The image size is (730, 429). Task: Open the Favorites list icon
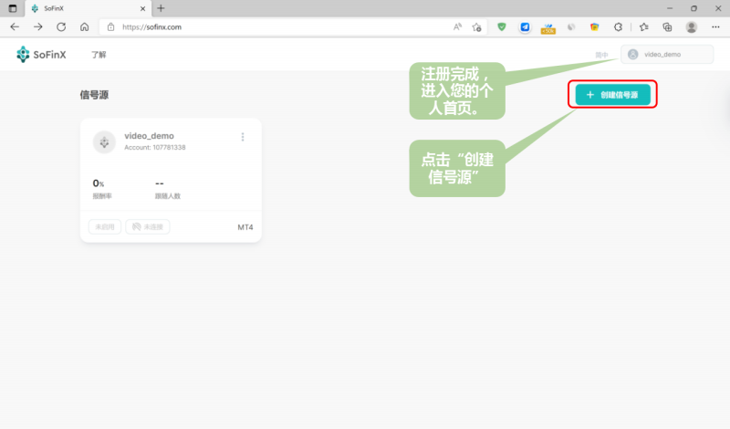[x=644, y=27]
